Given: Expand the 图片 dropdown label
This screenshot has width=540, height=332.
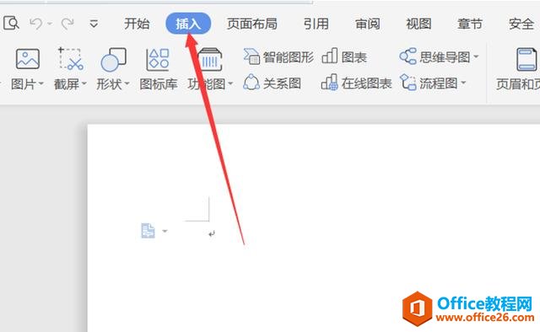Looking at the screenshot, I should click(x=27, y=84).
